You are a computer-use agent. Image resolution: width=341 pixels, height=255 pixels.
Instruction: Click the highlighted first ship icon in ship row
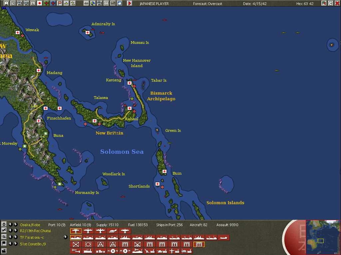pyautogui.click(x=76, y=238)
